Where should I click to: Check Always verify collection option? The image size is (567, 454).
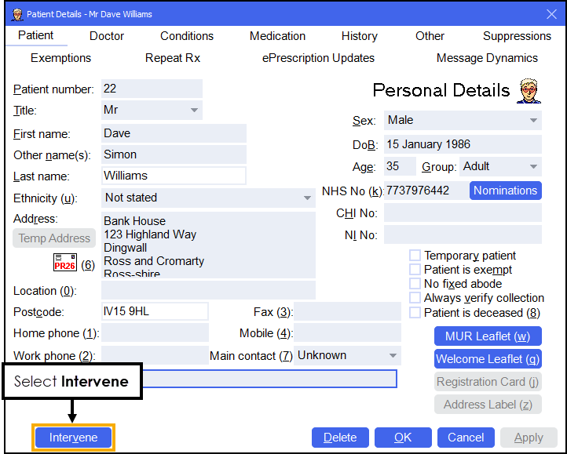(415, 298)
